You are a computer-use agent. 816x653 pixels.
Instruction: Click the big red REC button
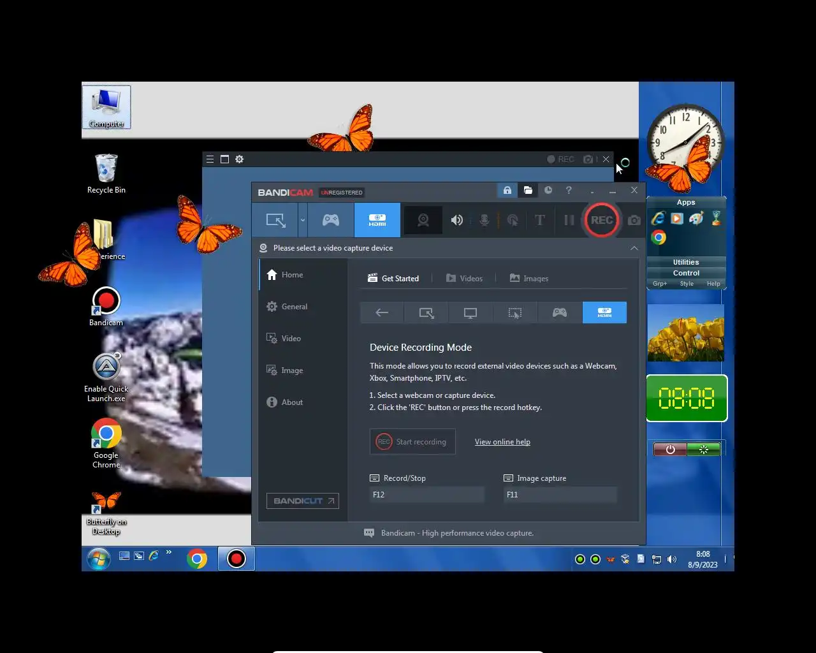602,220
